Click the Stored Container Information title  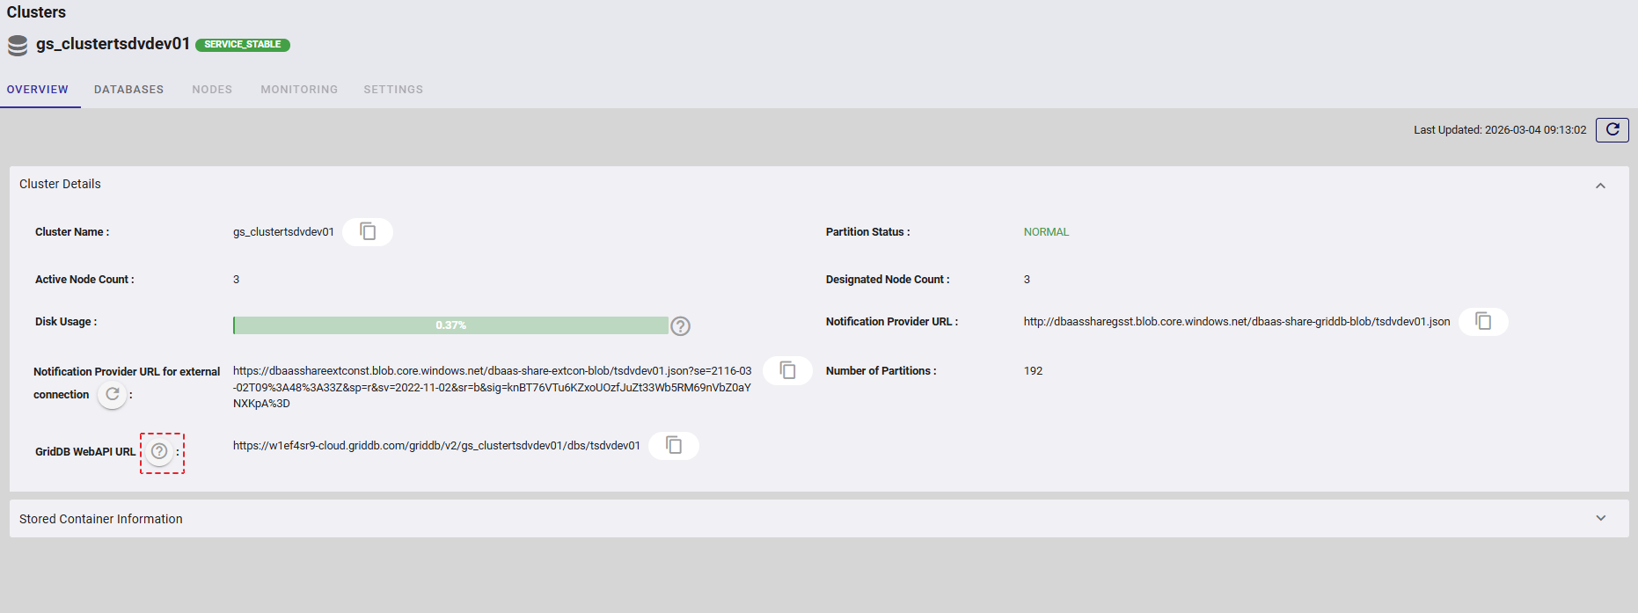tap(101, 519)
